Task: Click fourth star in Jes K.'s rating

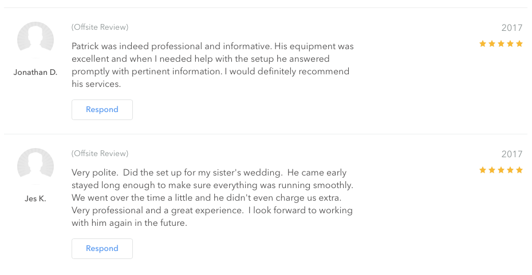Action: (x=510, y=170)
